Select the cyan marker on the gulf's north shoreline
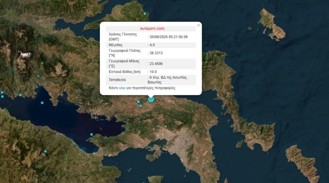The height and width of the screenshot is (183, 329). click(x=20, y=95)
